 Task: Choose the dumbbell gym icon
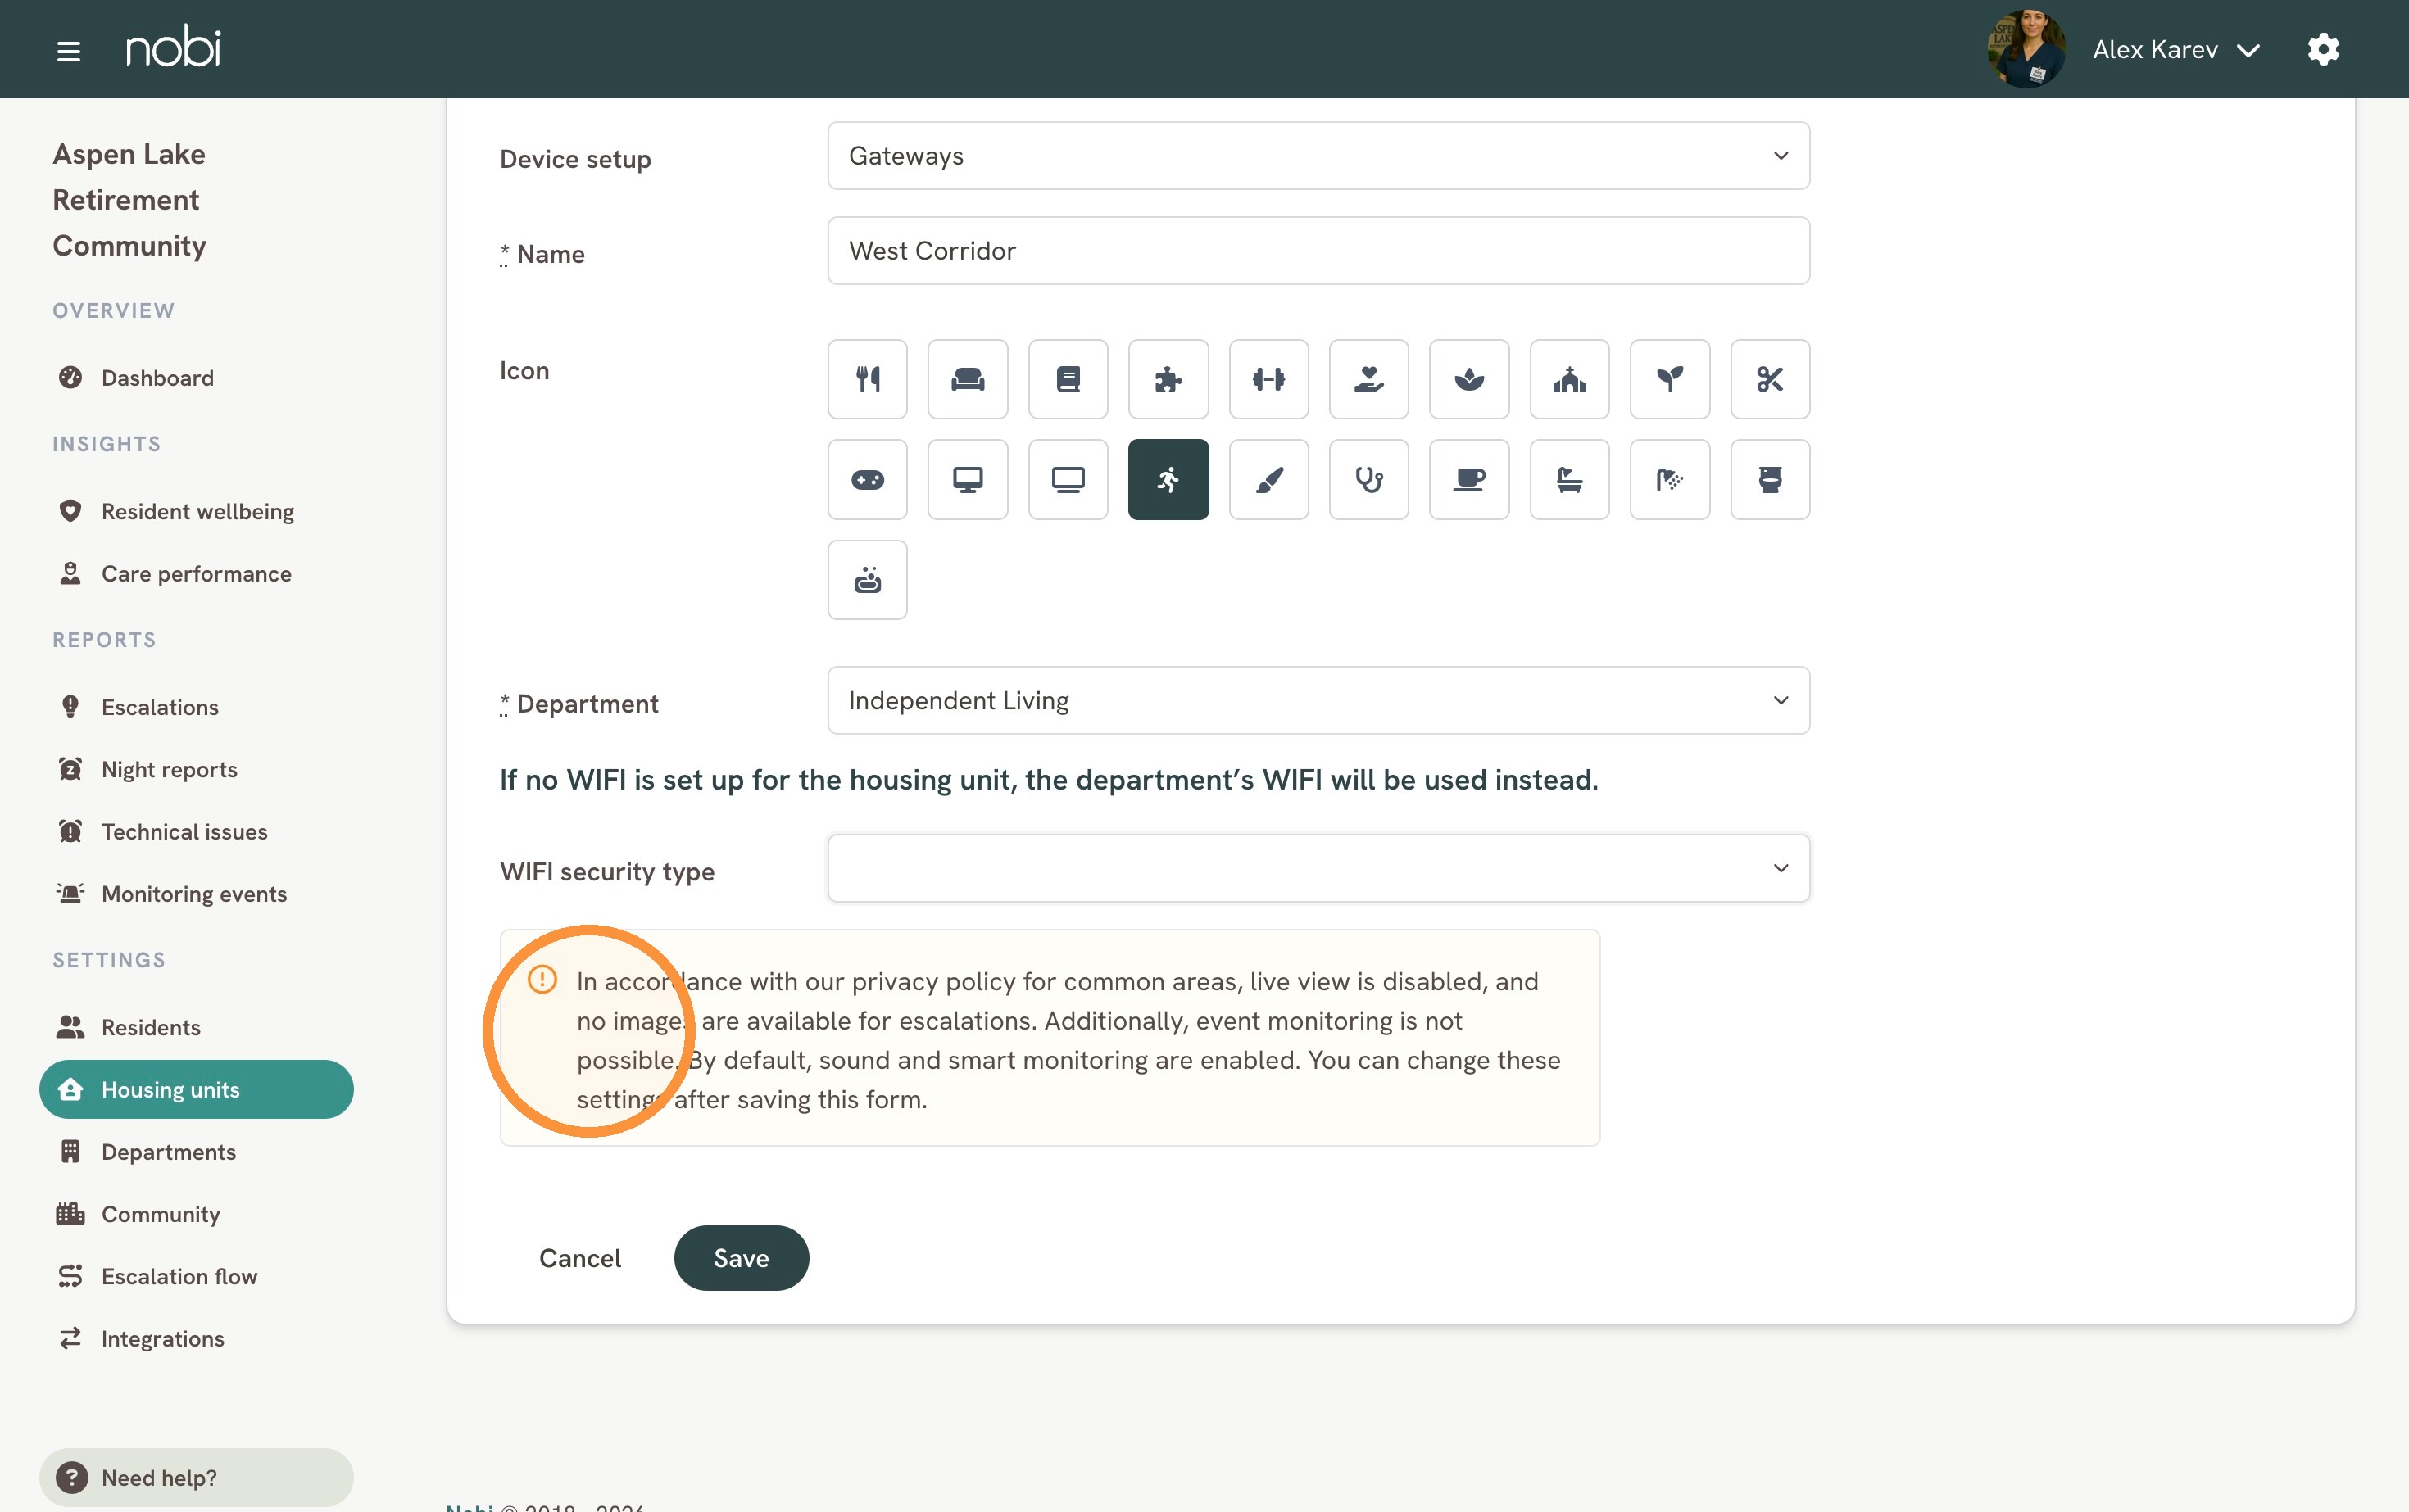click(1268, 379)
